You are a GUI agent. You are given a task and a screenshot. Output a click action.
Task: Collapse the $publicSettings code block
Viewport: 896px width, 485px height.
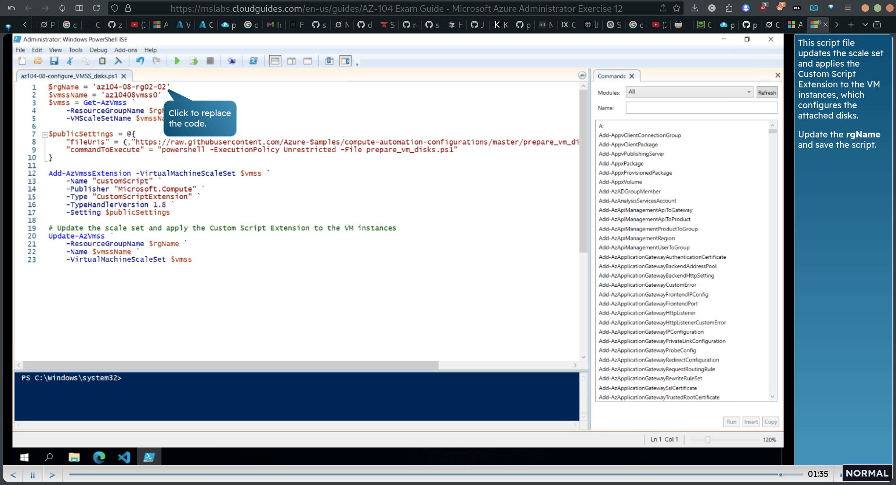45,135
